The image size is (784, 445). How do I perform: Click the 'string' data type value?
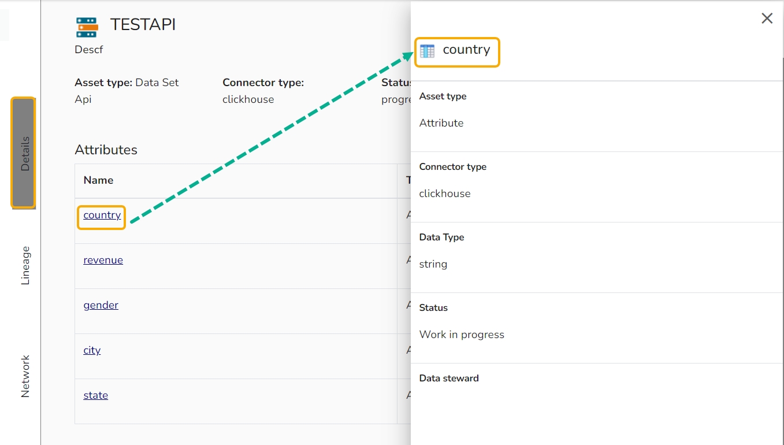click(433, 264)
